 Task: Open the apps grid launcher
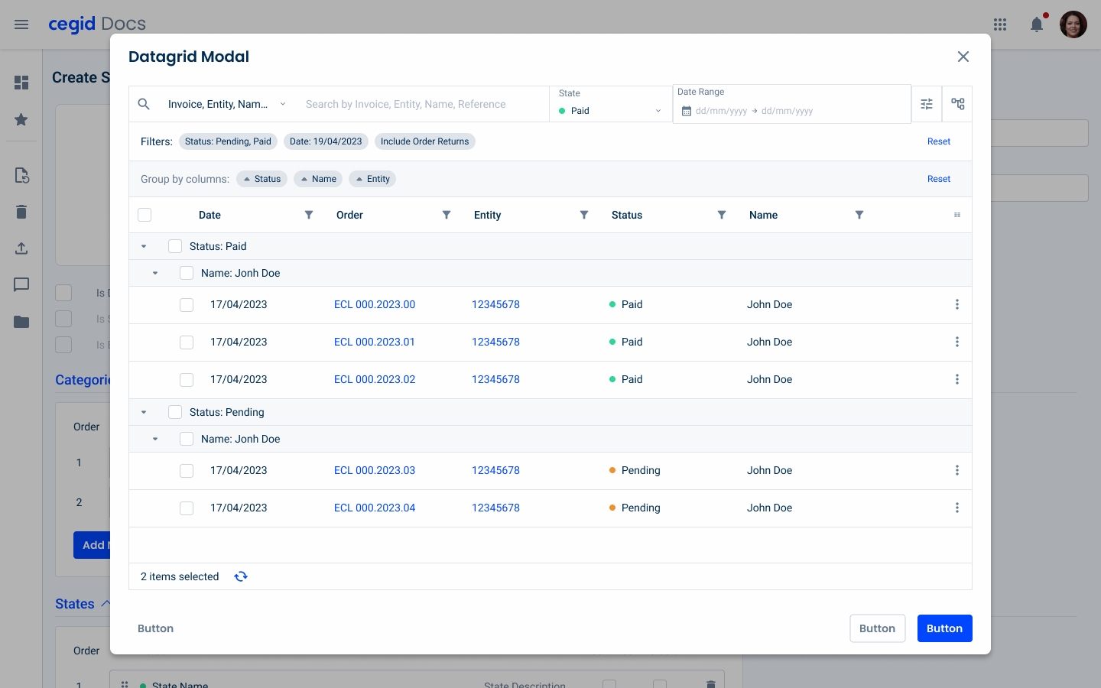[x=1000, y=24]
